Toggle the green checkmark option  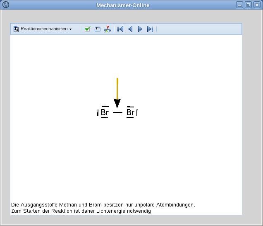[x=87, y=29]
